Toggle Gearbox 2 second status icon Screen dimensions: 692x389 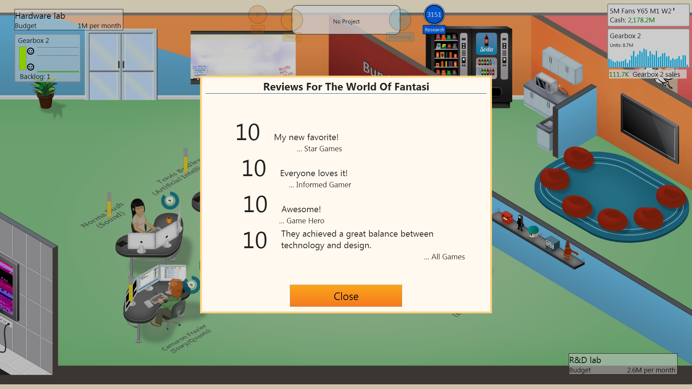coord(31,67)
